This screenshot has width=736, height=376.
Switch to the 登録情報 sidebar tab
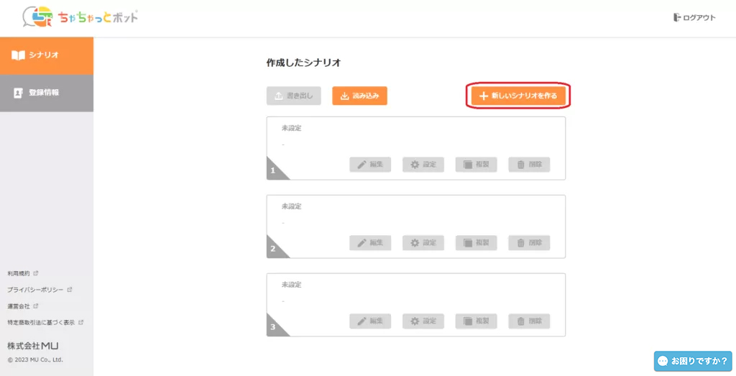[x=47, y=93]
